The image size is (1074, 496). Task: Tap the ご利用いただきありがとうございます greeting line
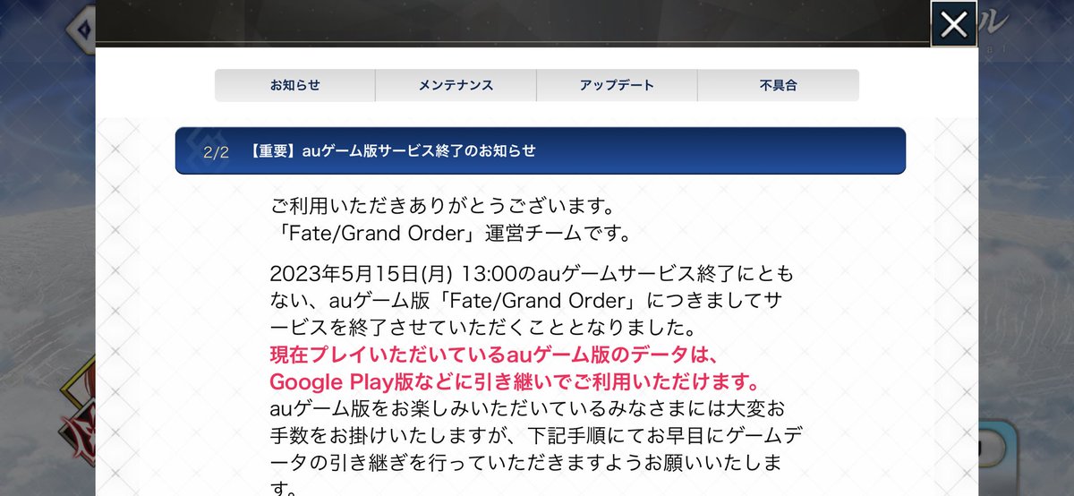click(442, 206)
